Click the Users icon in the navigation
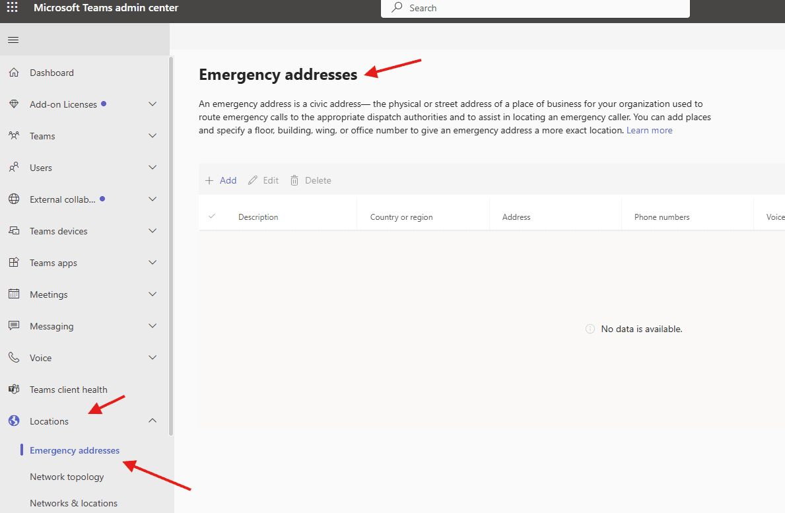Image resolution: width=785 pixels, height=513 pixels. (13, 167)
